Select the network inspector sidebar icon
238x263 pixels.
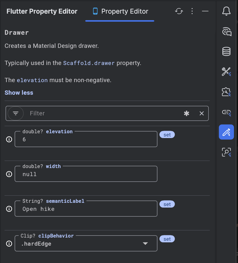226,32
